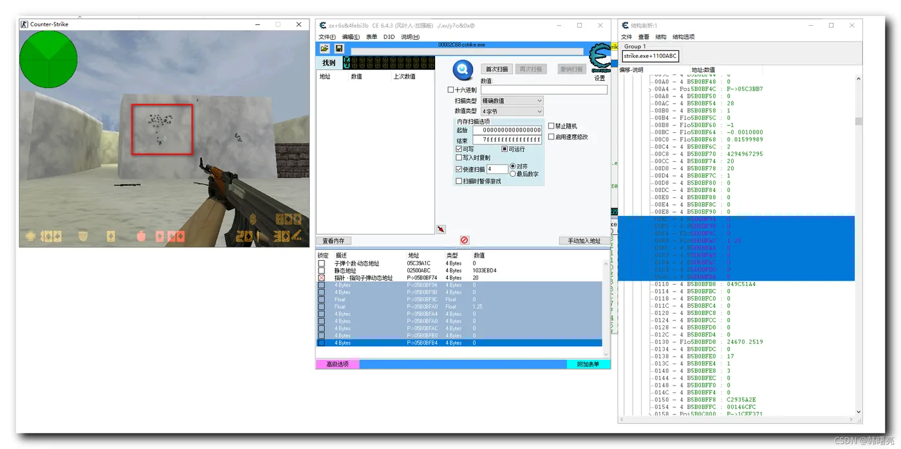Viewport: 901px width, 449px height.
Task: Click the address list scroll down arrow
Action: (606, 355)
